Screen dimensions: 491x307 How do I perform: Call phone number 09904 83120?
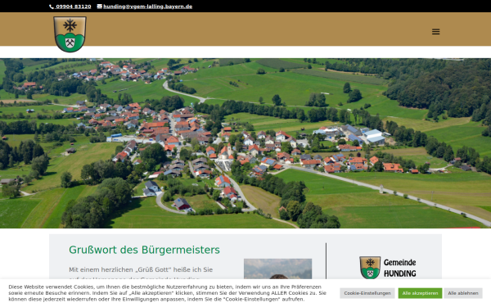(x=74, y=7)
